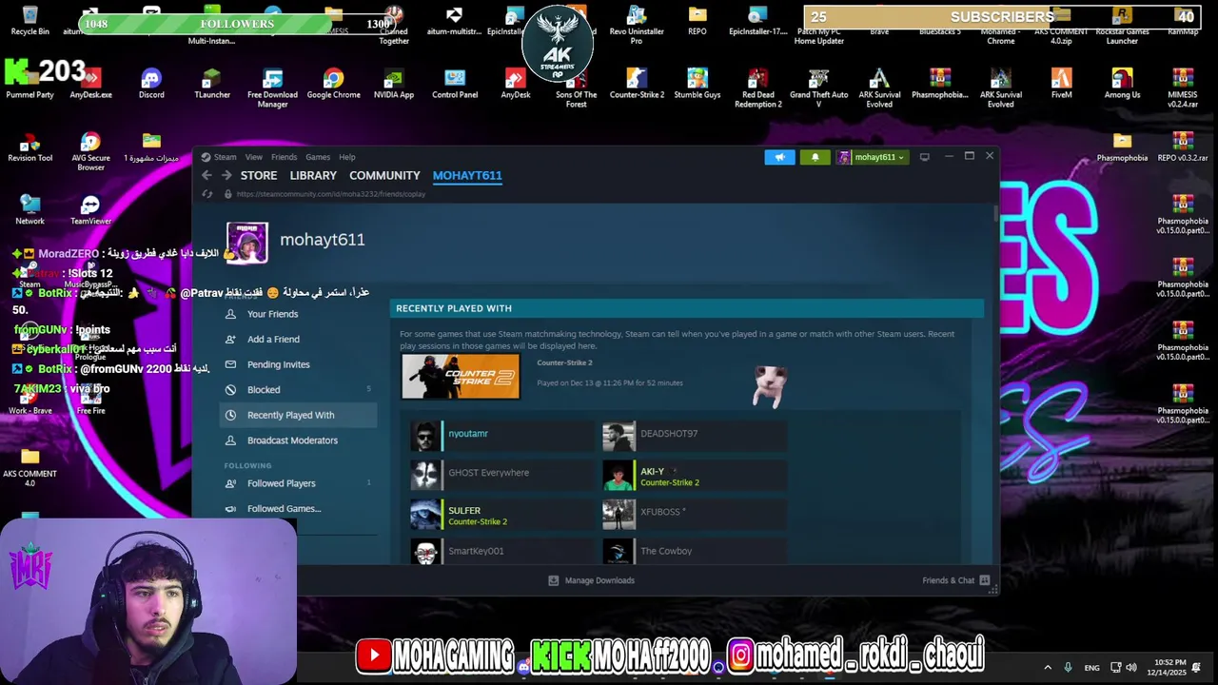Open Free Download Manager desktop icon
Viewport: 1218px width, 685px height.
pyautogui.click(x=272, y=88)
